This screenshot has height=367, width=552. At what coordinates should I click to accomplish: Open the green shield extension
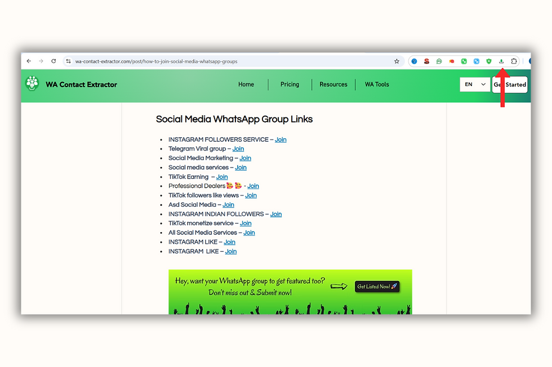pyautogui.click(x=489, y=61)
